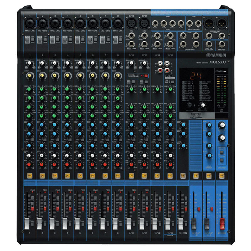Viewport: 251px width, 251px height.
Task: Click GROUP OUT jack 1
Action: 183,35
